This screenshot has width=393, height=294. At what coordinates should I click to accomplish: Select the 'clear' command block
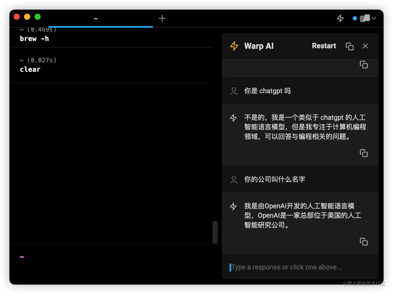(110, 65)
